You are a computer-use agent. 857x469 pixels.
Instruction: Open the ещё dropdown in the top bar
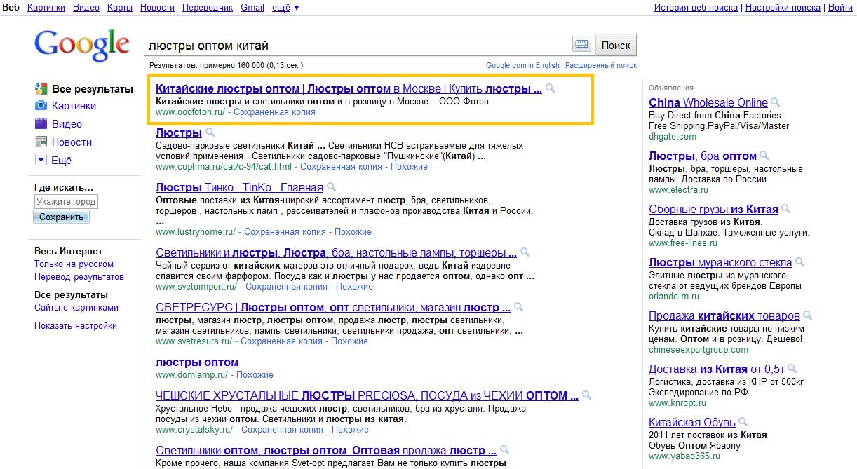click(x=285, y=8)
